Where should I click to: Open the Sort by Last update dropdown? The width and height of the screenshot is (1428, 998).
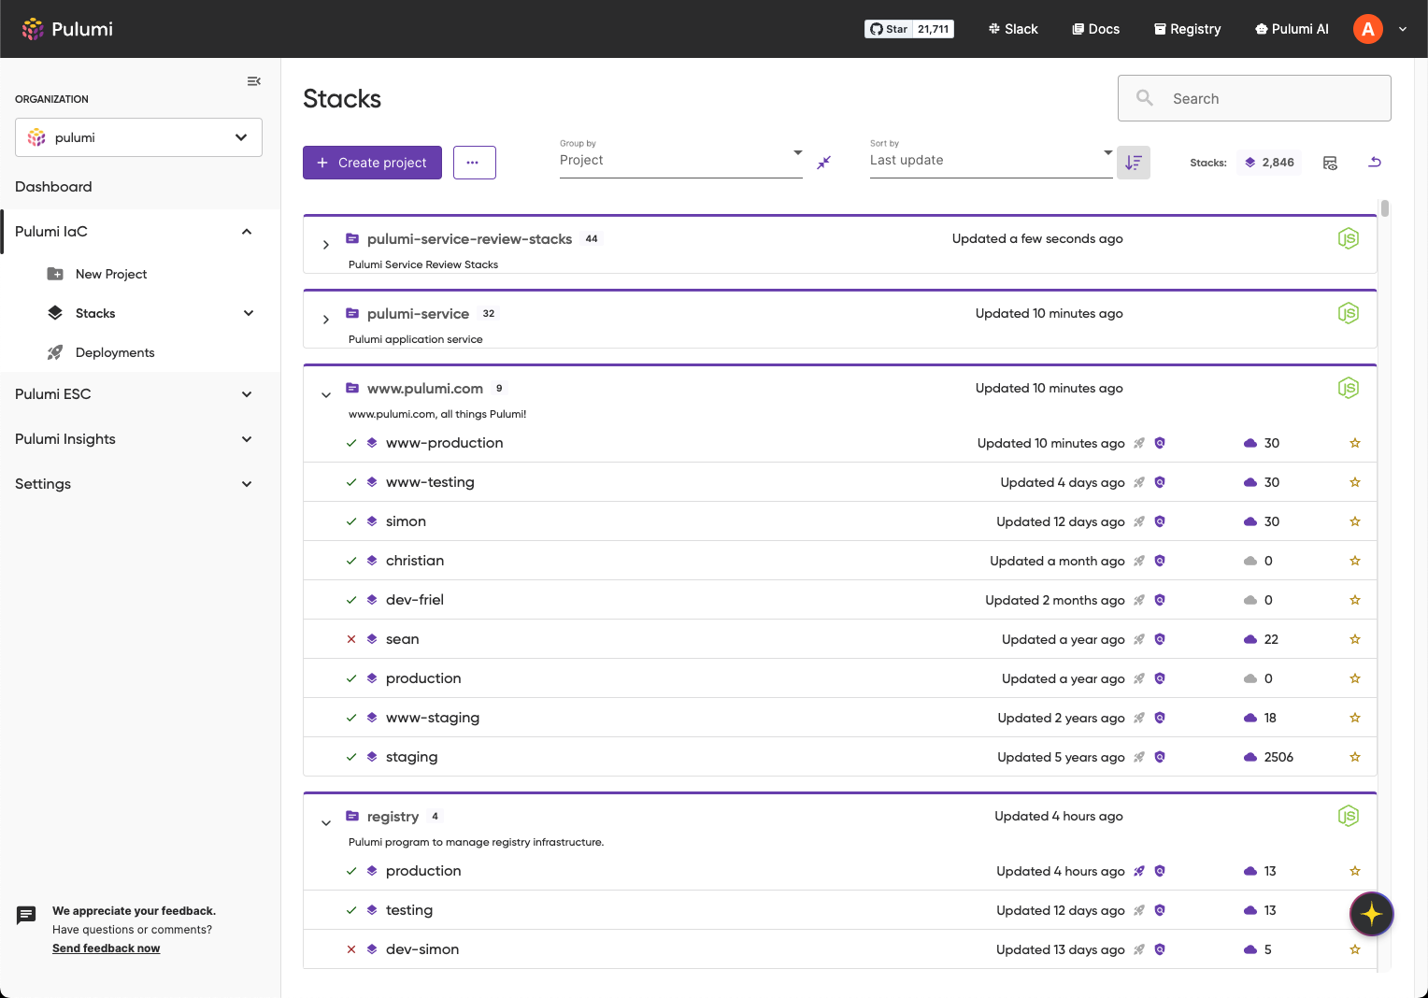(x=991, y=160)
